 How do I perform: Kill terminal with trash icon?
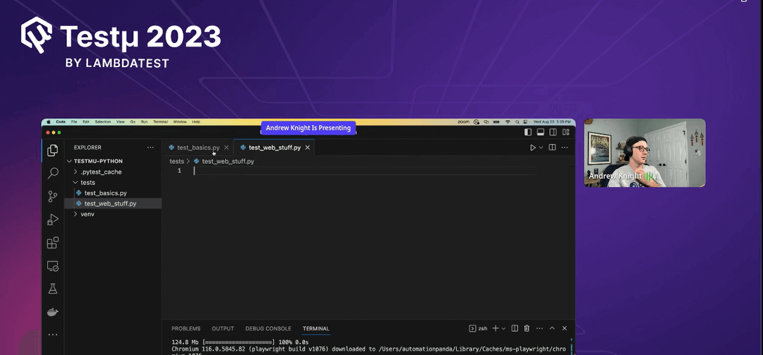tap(527, 328)
